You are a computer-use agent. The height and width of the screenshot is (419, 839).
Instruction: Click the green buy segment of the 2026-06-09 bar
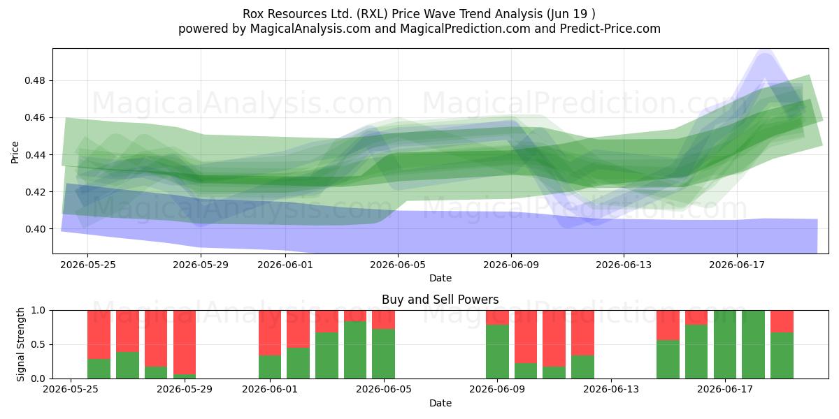tap(497, 351)
